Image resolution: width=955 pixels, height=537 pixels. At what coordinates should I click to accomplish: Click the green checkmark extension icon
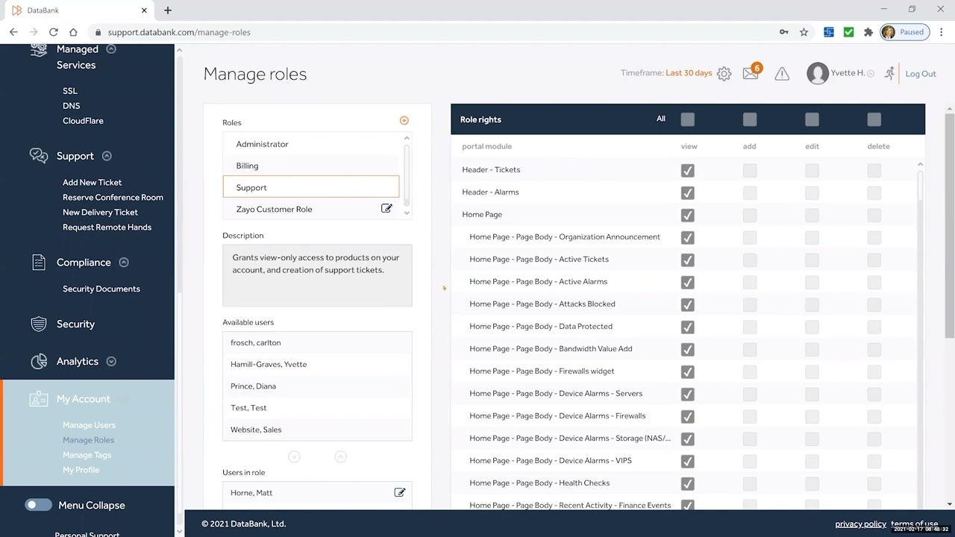pyautogui.click(x=848, y=32)
